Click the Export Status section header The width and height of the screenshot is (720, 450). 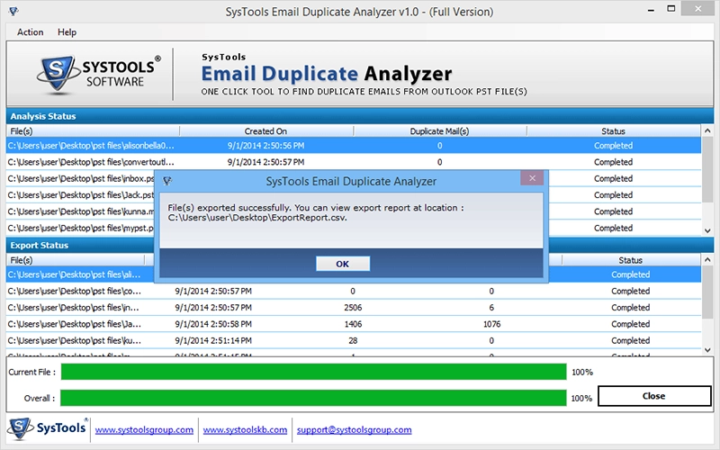[80, 245]
